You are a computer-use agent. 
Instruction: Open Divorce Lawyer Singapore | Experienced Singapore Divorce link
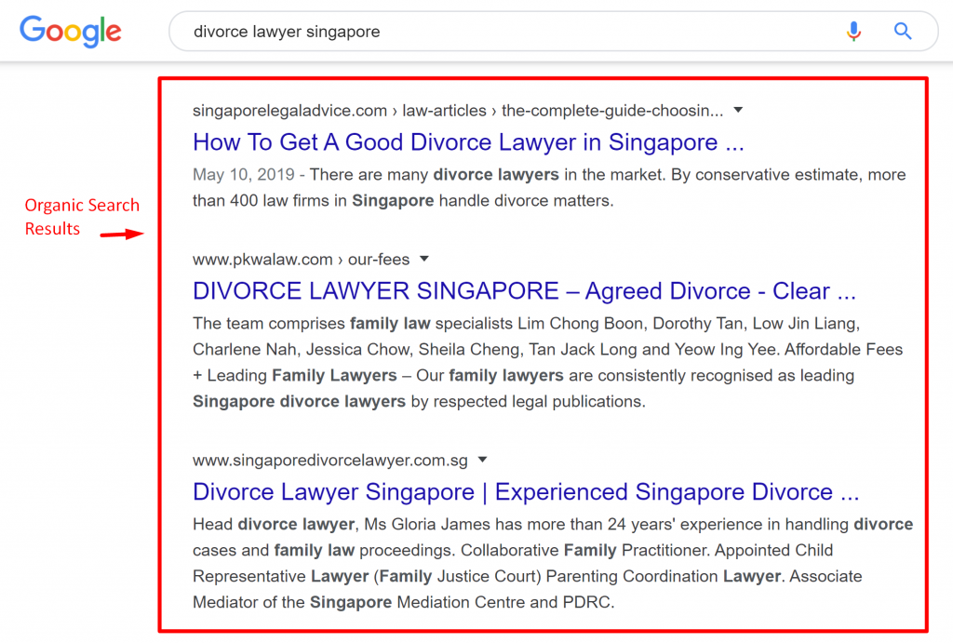click(526, 491)
